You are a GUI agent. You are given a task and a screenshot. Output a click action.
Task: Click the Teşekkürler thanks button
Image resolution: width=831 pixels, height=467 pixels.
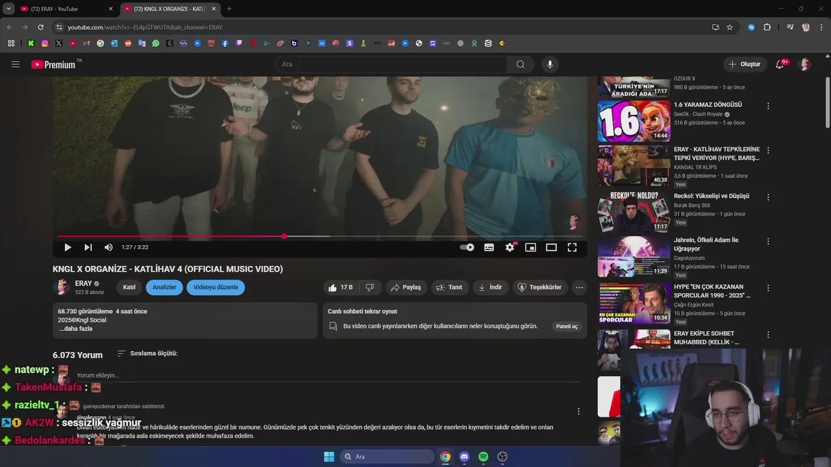click(x=540, y=287)
